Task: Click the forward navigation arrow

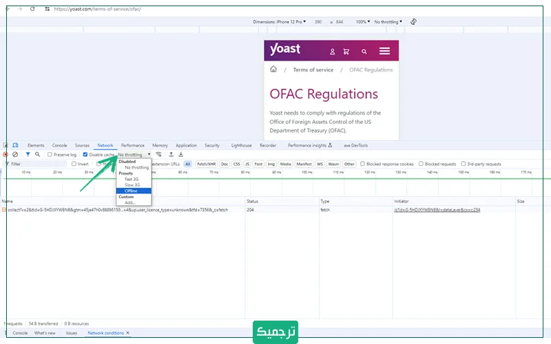Action: tap(20, 9)
